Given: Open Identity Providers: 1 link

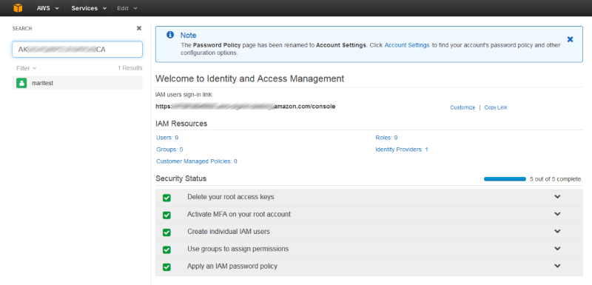Looking at the screenshot, I should pyautogui.click(x=402, y=150).
